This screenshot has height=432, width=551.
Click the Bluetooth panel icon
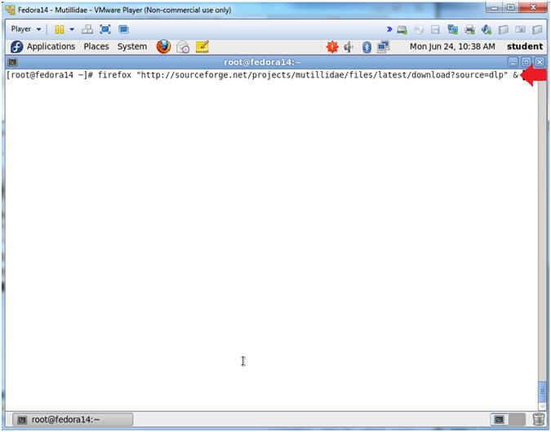(x=367, y=47)
